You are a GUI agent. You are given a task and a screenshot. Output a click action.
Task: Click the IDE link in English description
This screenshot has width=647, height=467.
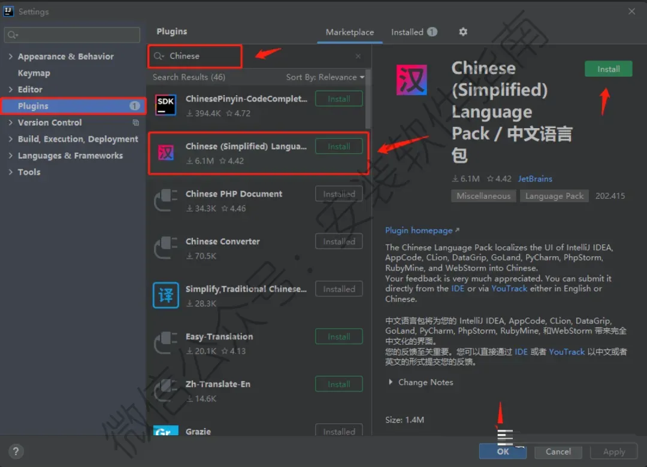pyautogui.click(x=458, y=289)
